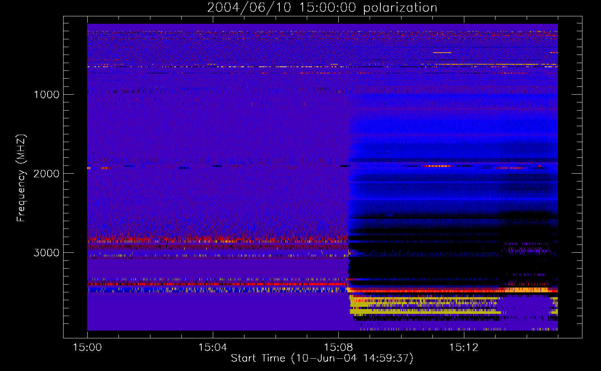Screen dimensions: 601x371
Task: Click the 15:00 time tick label
Action: (87, 348)
